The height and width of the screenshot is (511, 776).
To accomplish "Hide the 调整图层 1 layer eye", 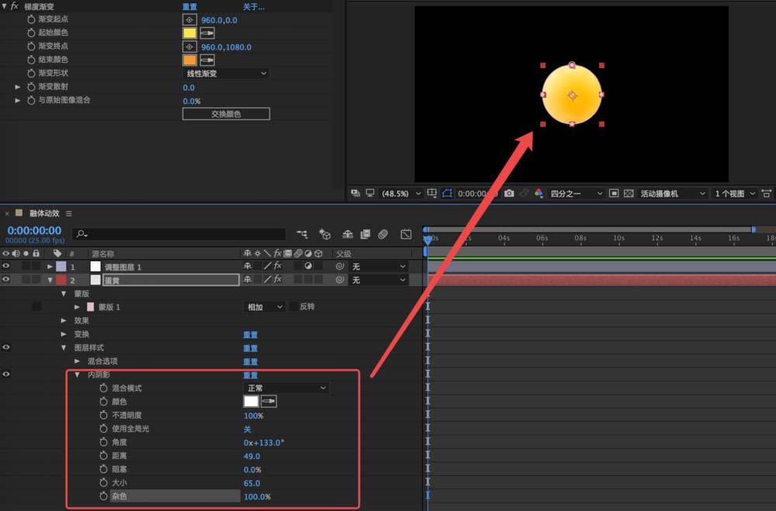I will click(6, 266).
